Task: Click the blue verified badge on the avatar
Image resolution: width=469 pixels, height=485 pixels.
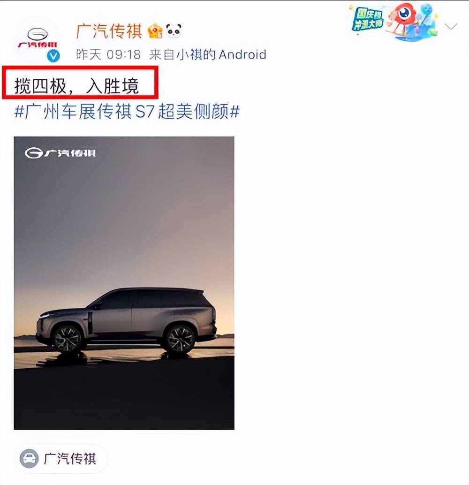Action: 53,56
